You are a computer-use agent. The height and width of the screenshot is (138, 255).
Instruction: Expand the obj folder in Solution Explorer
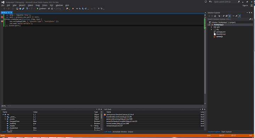[x=211, y=30]
